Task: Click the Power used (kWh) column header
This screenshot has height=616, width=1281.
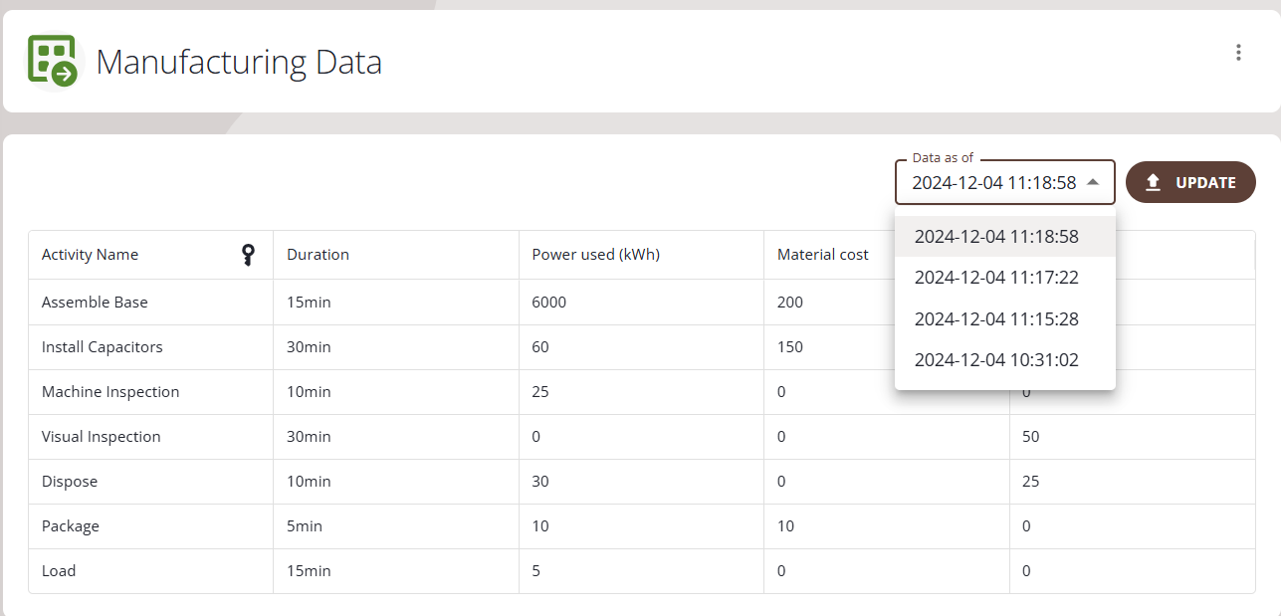Action: [595, 255]
